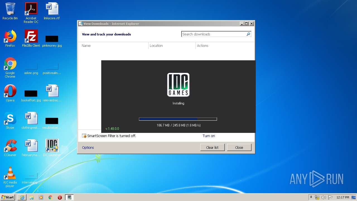Viewport: 357px width, 201px height.
Task: Click the View Downloads title bar
Action: pyautogui.click(x=159, y=24)
